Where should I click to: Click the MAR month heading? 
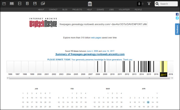click(x=108, y=89)
